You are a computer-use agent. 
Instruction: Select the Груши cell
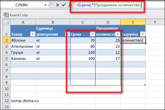click(23, 52)
